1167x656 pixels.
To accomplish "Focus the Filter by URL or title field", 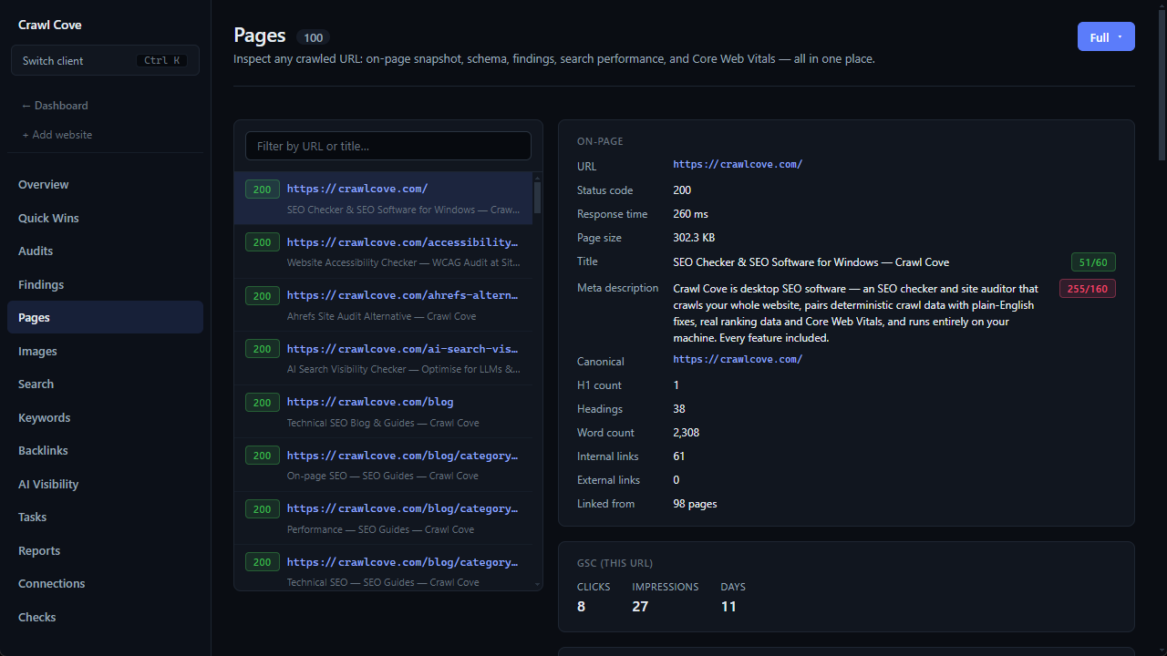I will click(388, 146).
